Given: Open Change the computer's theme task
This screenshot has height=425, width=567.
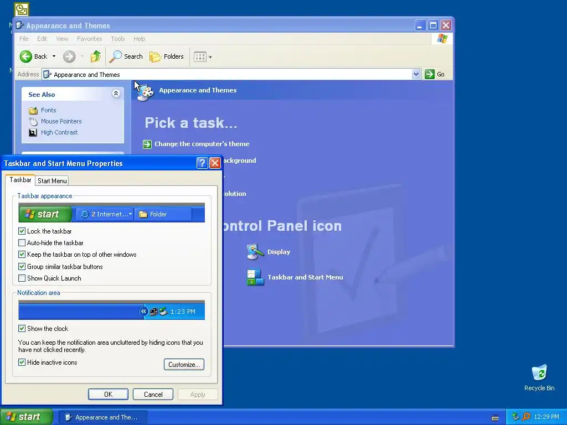Looking at the screenshot, I should (x=202, y=144).
